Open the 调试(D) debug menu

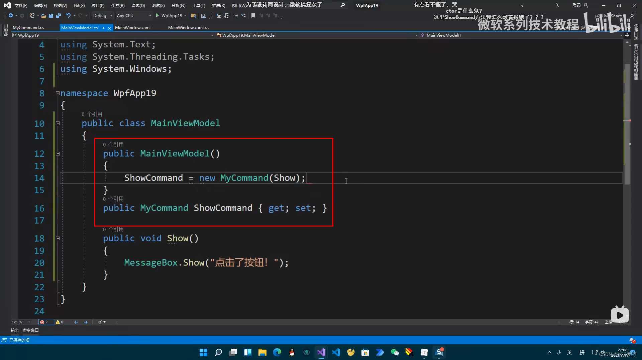tap(138, 5)
